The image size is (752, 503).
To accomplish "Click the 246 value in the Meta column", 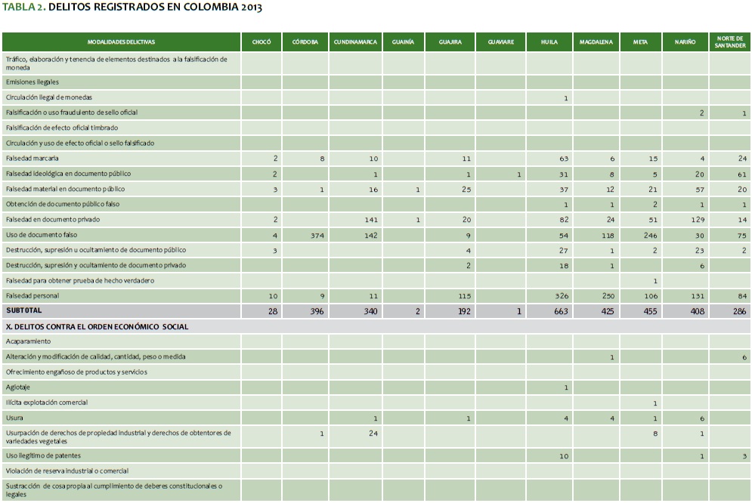I will point(649,235).
